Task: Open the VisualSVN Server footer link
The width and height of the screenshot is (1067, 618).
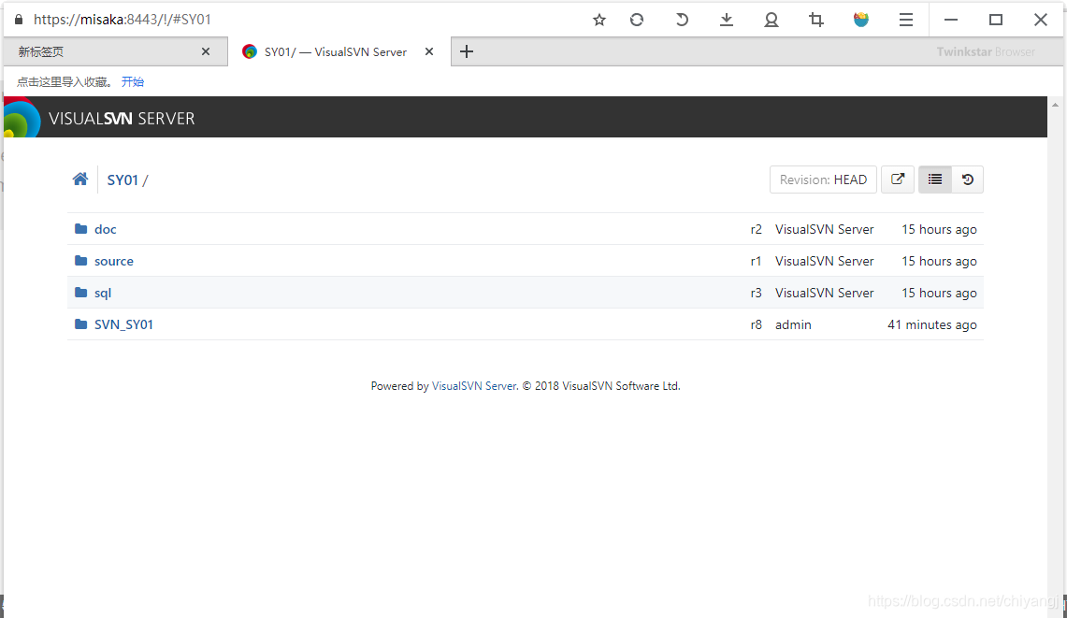Action: 474,386
